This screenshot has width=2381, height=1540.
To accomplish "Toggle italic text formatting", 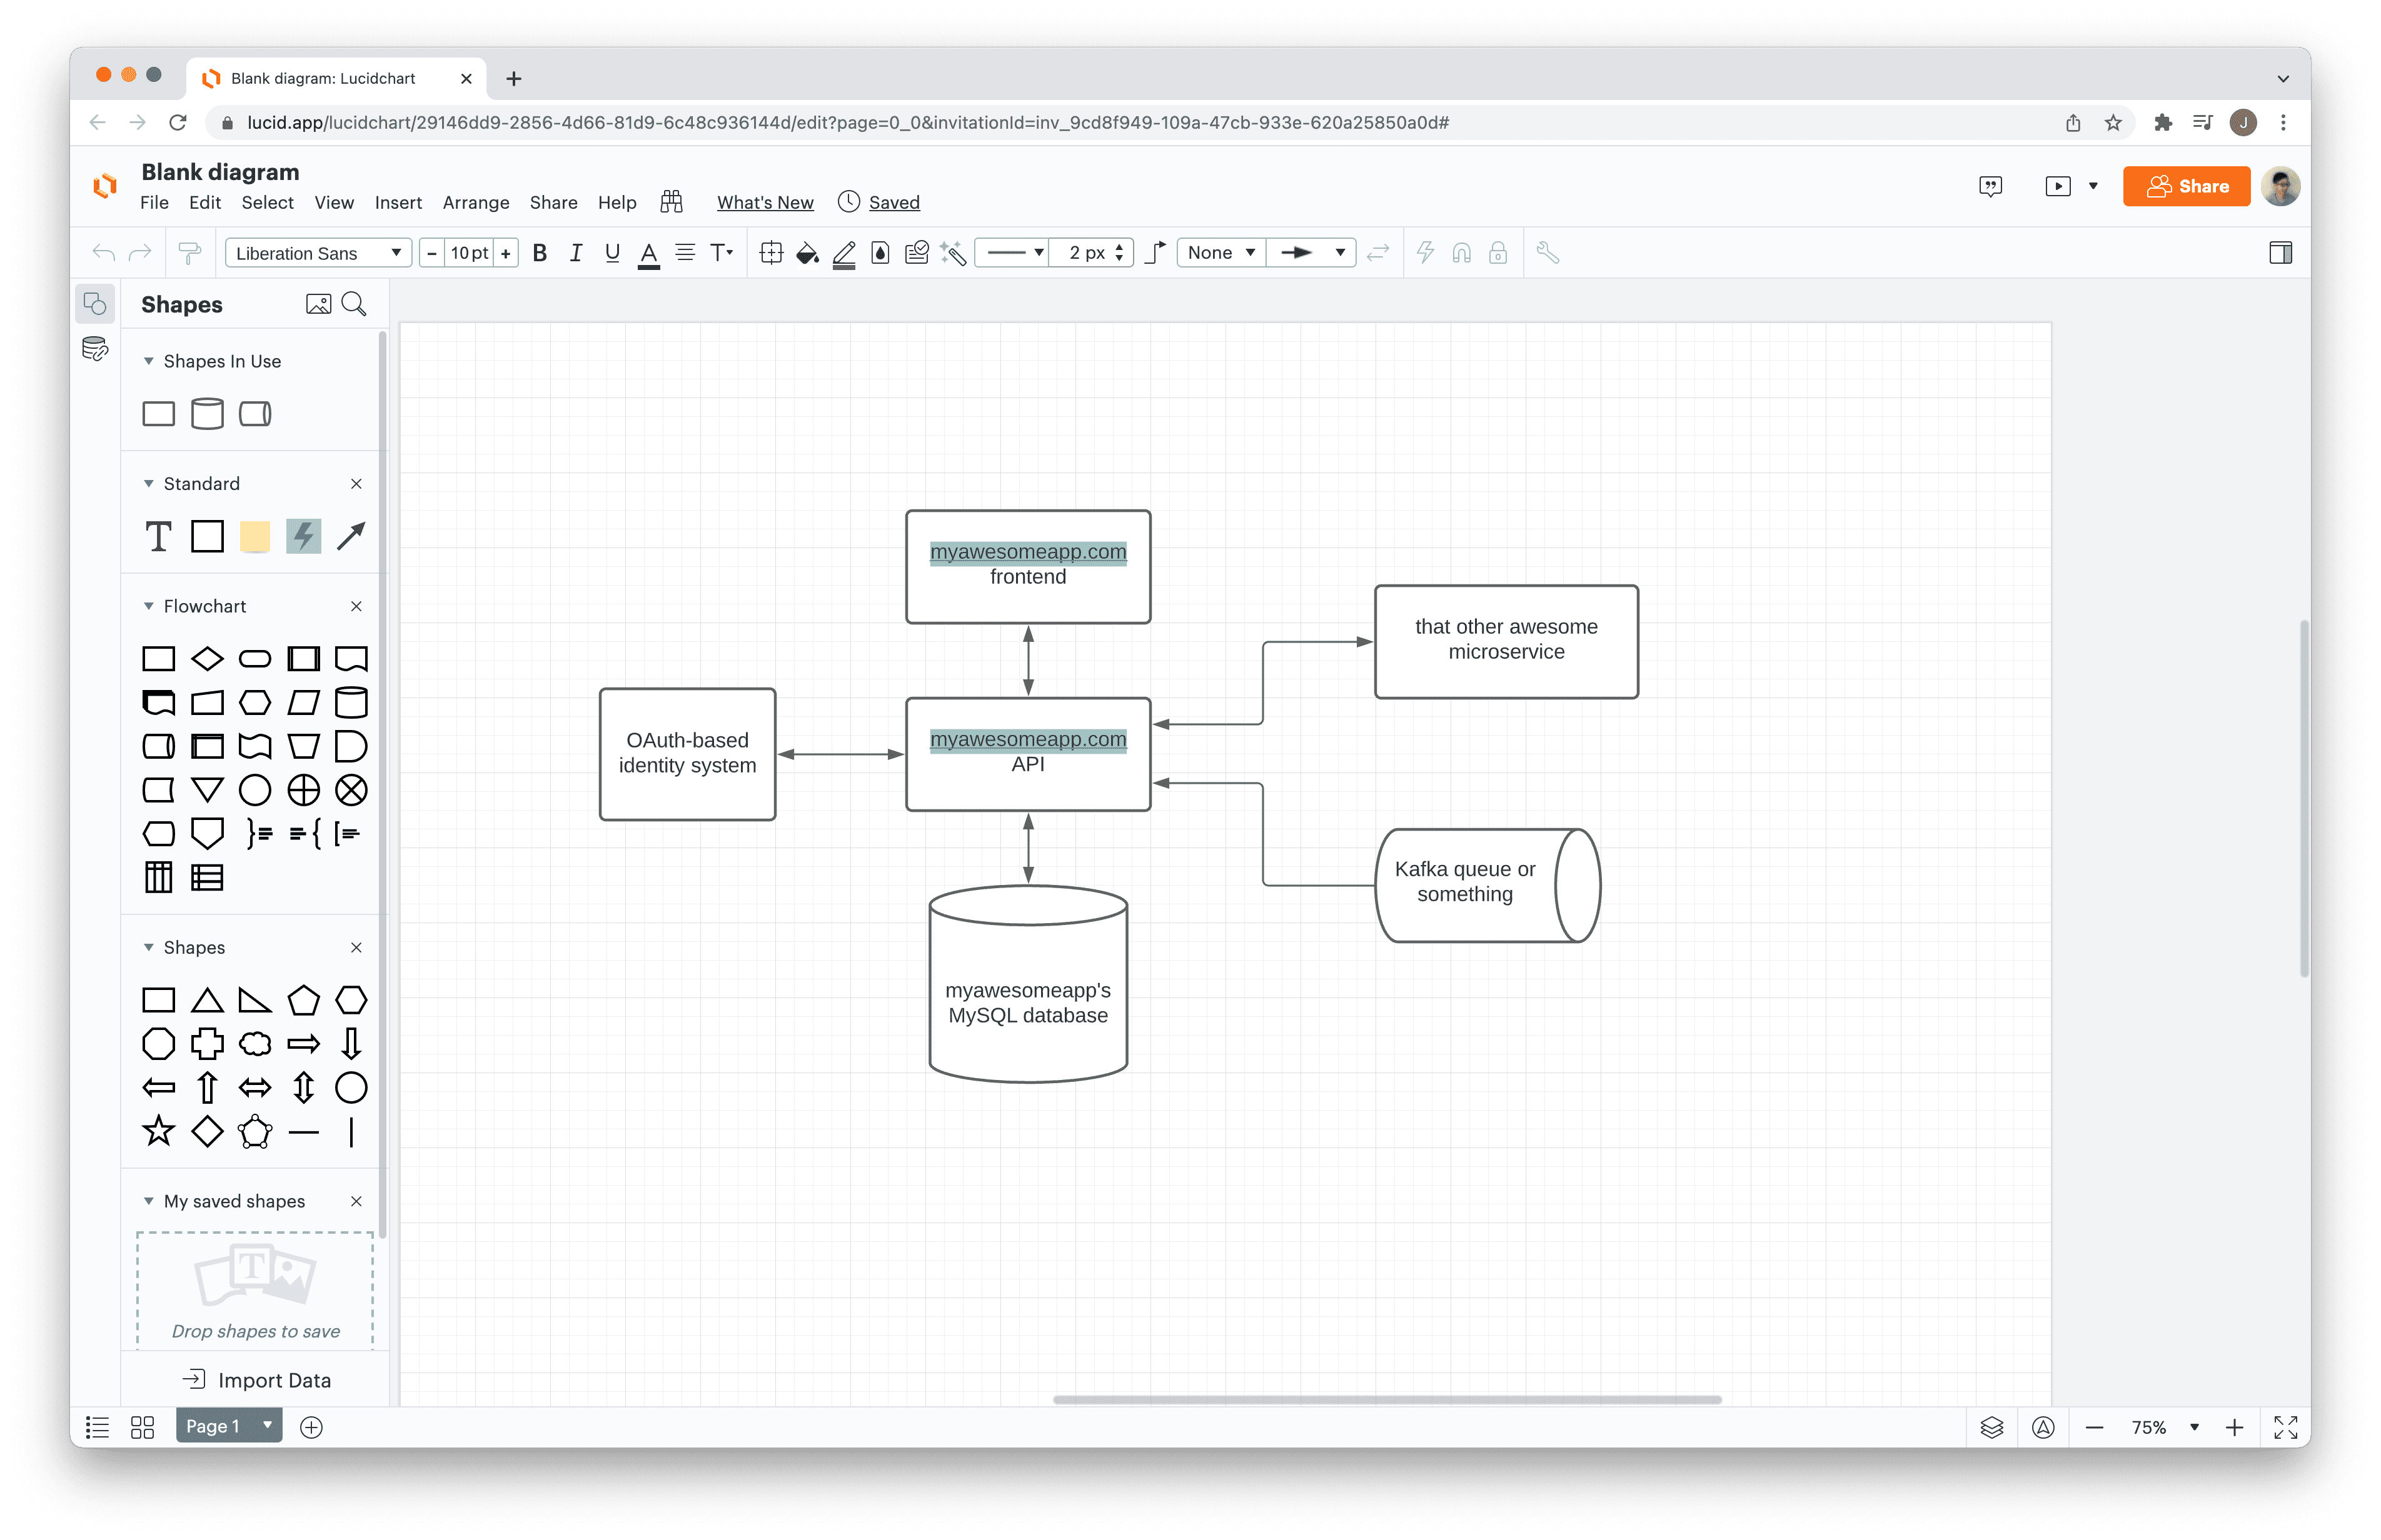I will (575, 253).
